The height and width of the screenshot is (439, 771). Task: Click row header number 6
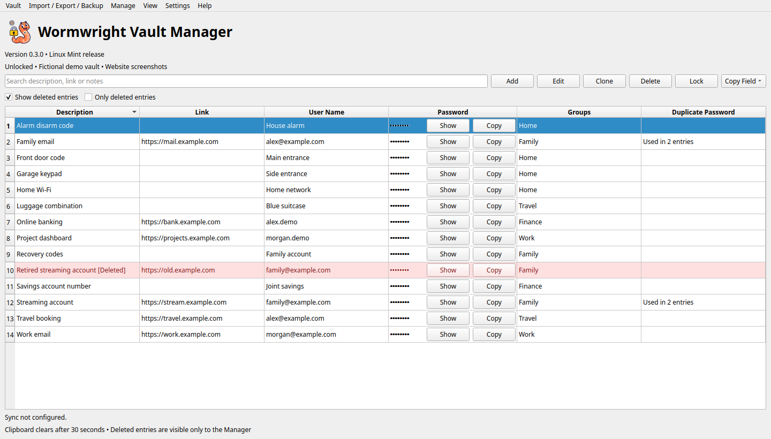pos(10,206)
